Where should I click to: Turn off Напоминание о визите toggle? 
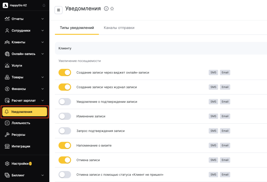[x=65, y=145]
